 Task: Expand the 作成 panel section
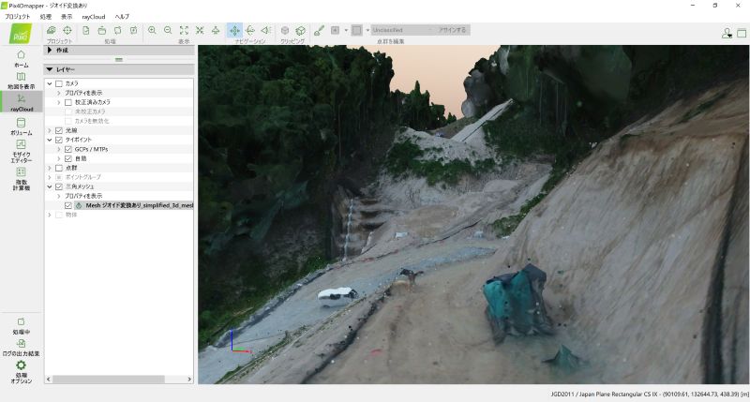pos(50,51)
